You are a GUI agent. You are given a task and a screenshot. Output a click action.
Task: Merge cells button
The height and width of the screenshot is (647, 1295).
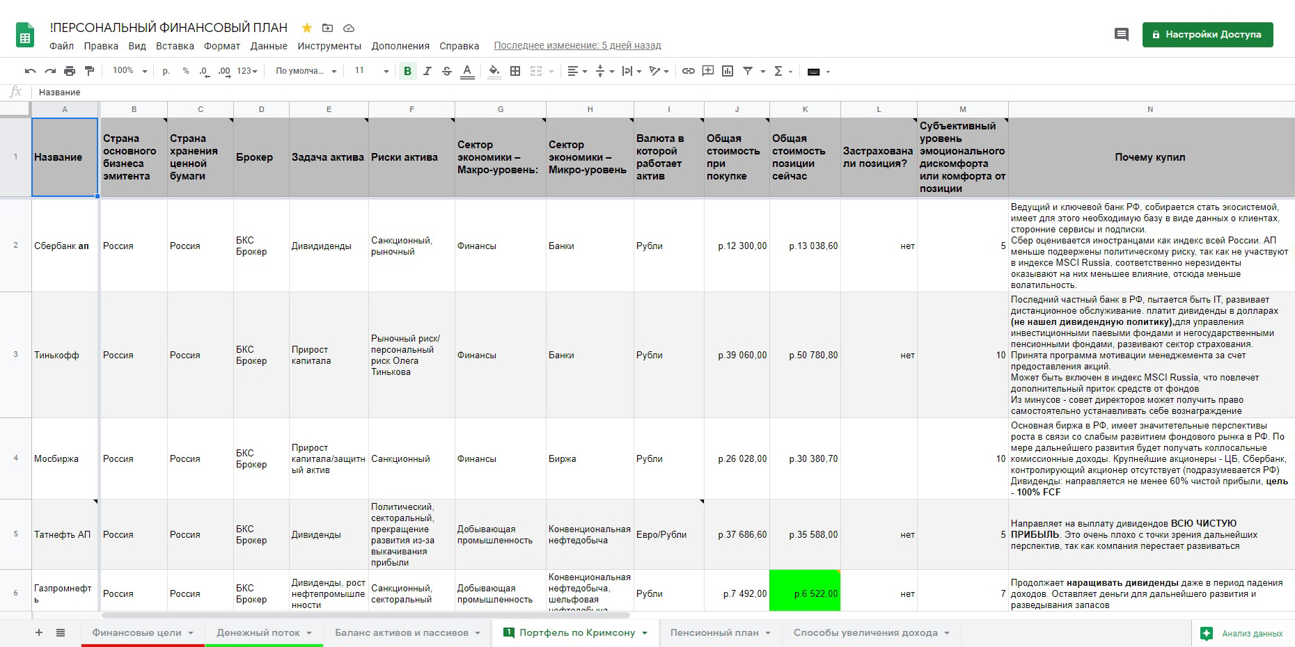click(x=536, y=71)
